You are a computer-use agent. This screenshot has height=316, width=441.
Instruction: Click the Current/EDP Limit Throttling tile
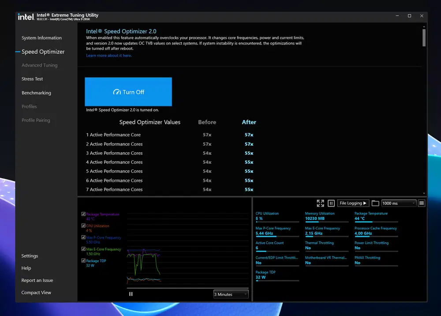click(277, 260)
